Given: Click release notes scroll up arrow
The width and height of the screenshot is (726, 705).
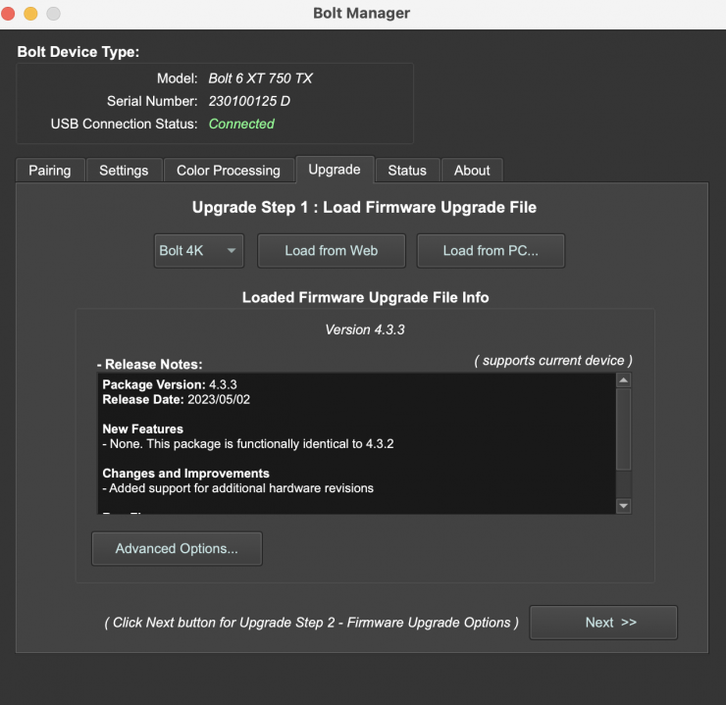Looking at the screenshot, I should click(x=624, y=380).
